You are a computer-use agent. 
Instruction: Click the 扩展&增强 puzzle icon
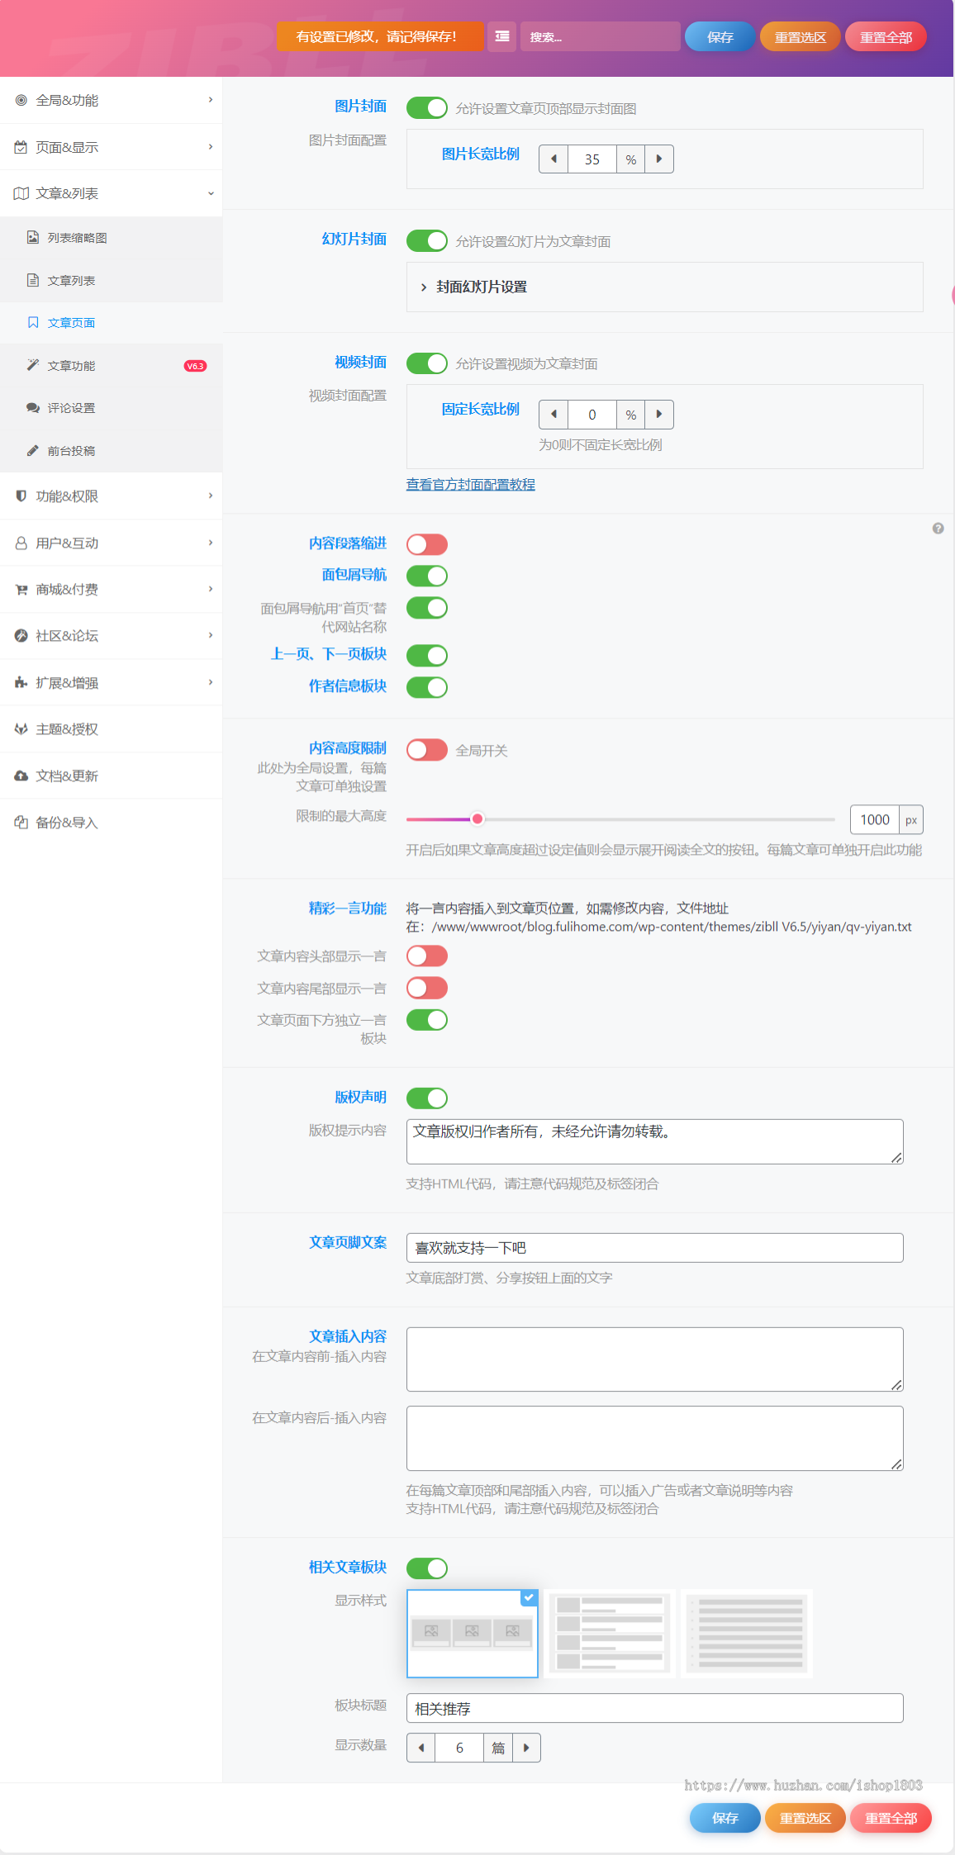(21, 682)
